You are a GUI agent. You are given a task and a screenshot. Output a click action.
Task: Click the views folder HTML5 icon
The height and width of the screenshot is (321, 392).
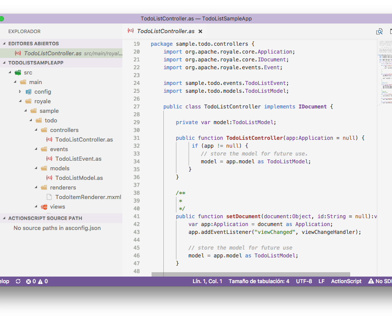pos(44,206)
